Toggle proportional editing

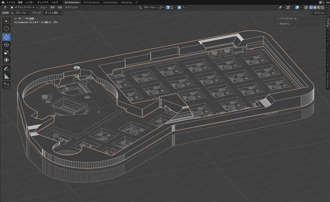pos(179,7)
